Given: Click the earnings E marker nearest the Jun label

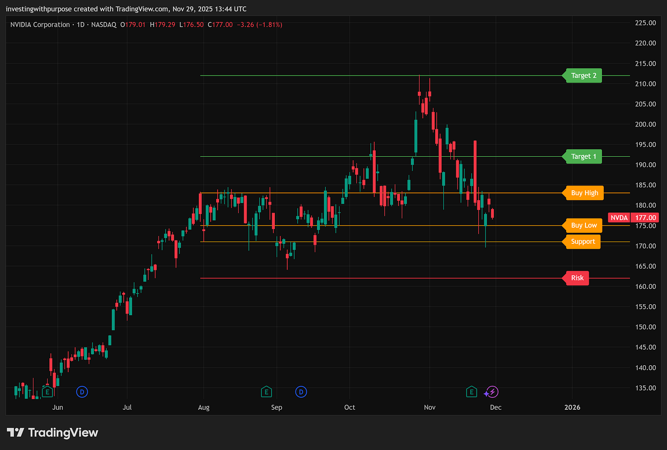Looking at the screenshot, I should coord(47,392).
